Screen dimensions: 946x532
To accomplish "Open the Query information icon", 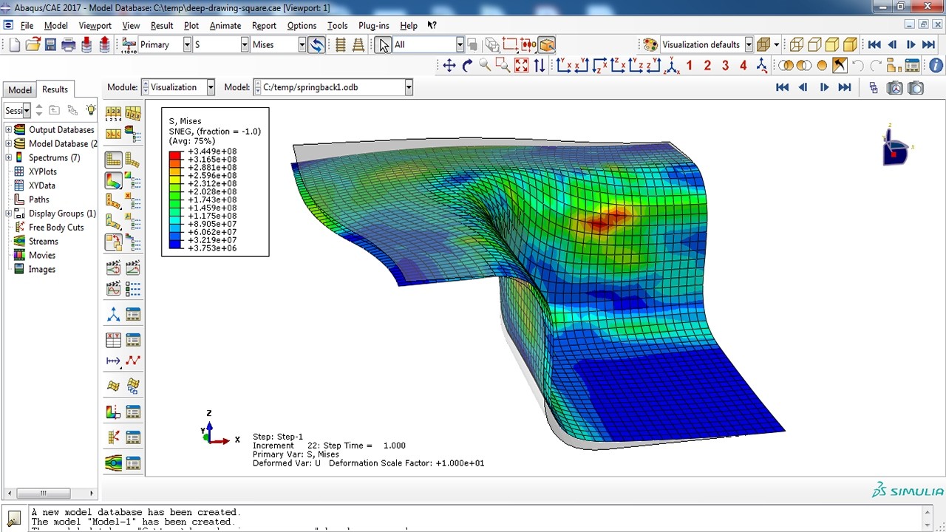I will tap(936, 66).
